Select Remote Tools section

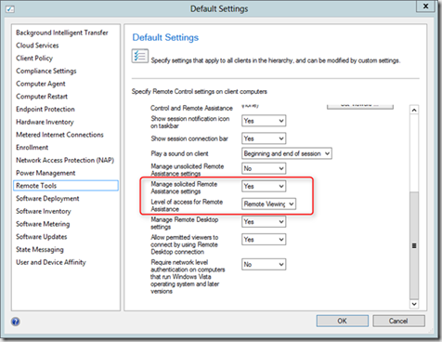click(66, 186)
